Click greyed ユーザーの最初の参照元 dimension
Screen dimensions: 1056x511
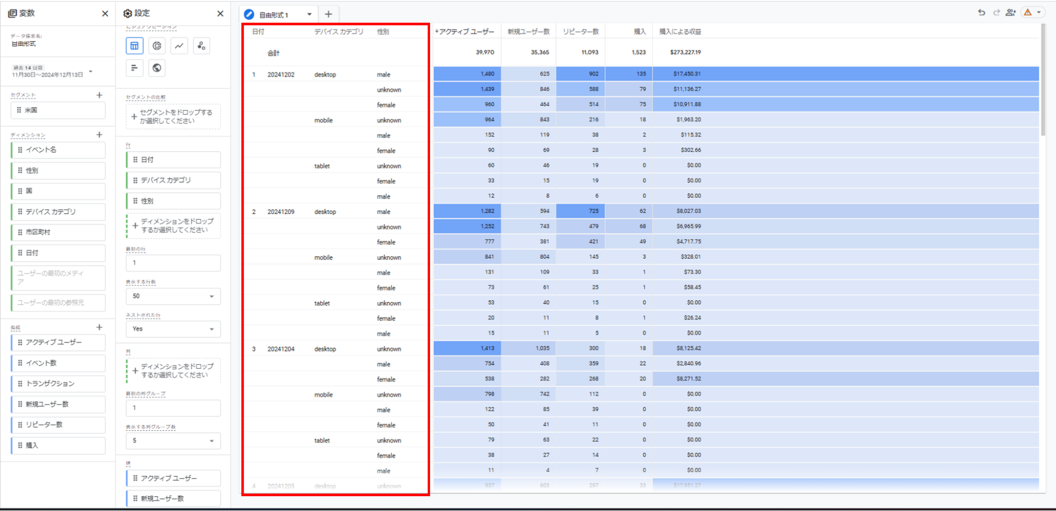(58, 303)
